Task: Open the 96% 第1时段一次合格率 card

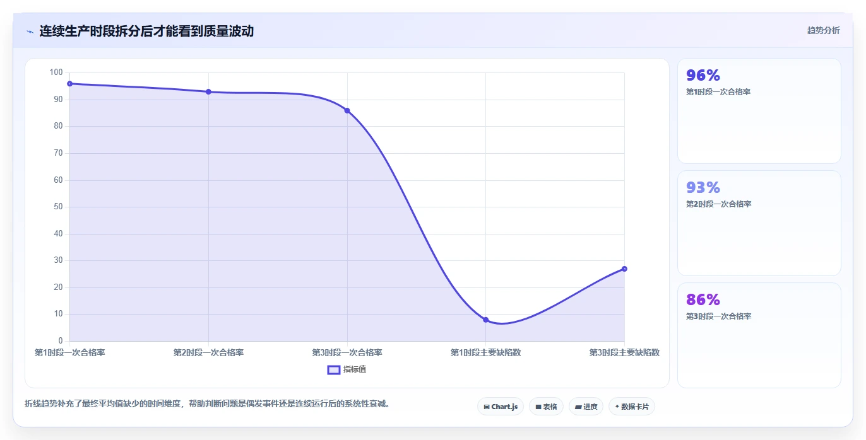Action: [x=759, y=111]
